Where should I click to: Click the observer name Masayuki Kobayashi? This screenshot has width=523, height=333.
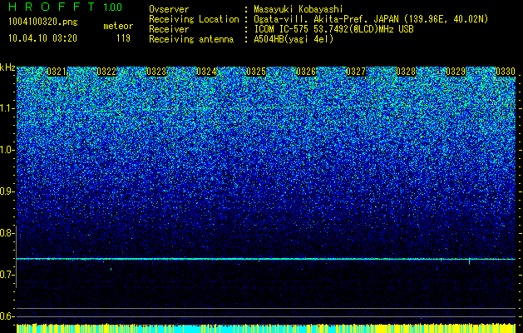click(299, 10)
